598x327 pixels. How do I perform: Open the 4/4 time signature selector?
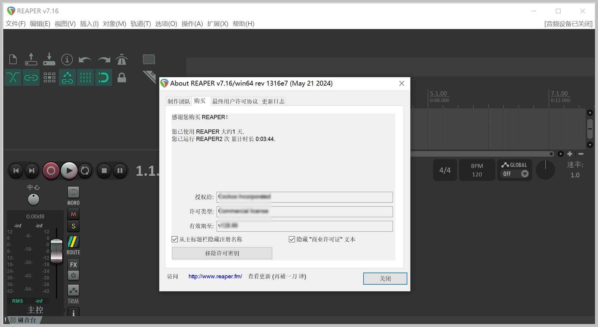pyautogui.click(x=445, y=170)
